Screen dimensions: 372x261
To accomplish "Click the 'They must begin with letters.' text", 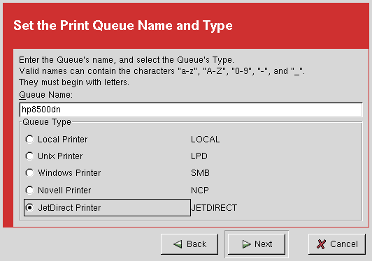I will click(x=74, y=82).
